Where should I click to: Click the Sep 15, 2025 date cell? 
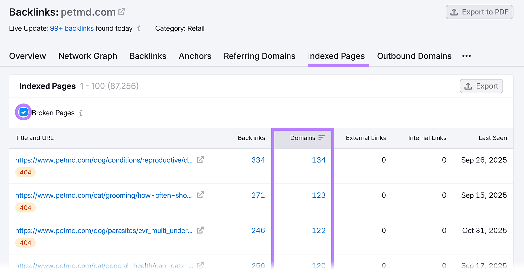[484, 195]
